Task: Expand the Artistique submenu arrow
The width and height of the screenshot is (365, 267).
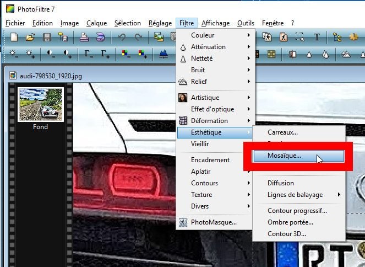Action: pyautogui.click(x=249, y=98)
